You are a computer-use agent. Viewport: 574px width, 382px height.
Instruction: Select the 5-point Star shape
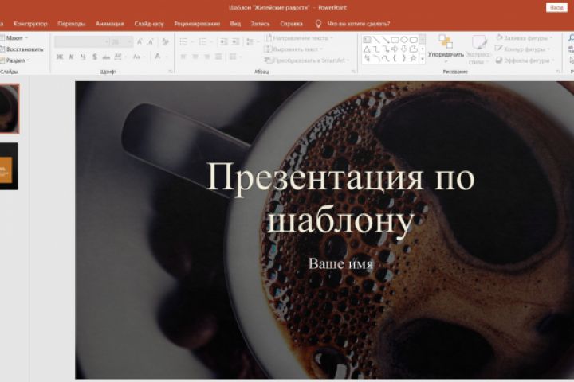pos(413,58)
